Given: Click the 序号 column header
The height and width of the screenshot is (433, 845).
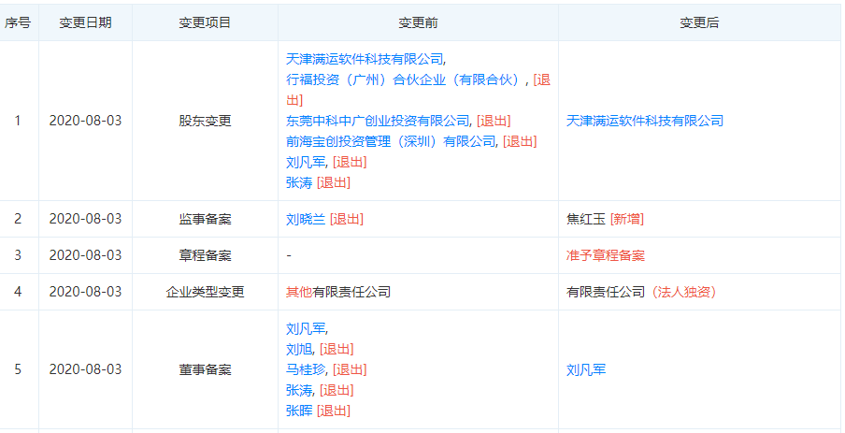Looking at the screenshot, I should 18,22.
